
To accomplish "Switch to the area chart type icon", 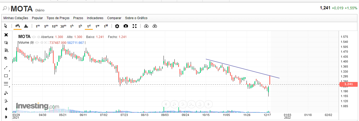I will point(26,26).
